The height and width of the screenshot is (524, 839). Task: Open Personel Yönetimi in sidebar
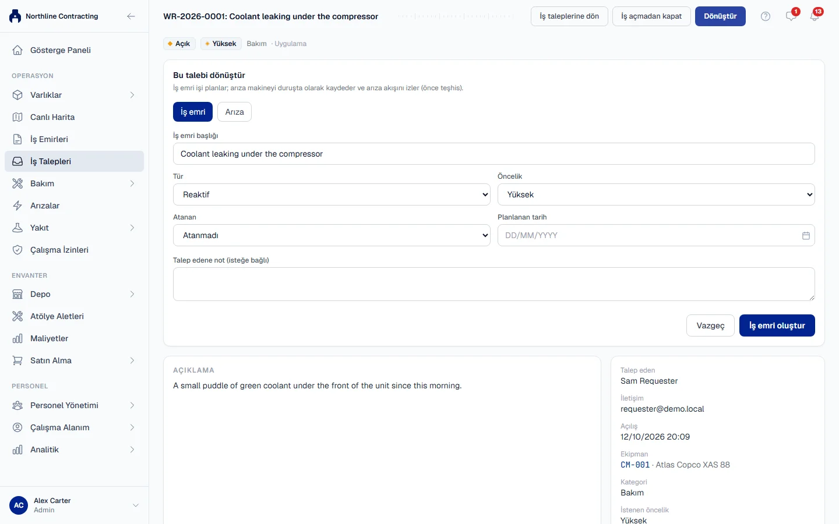[x=74, y=405]
